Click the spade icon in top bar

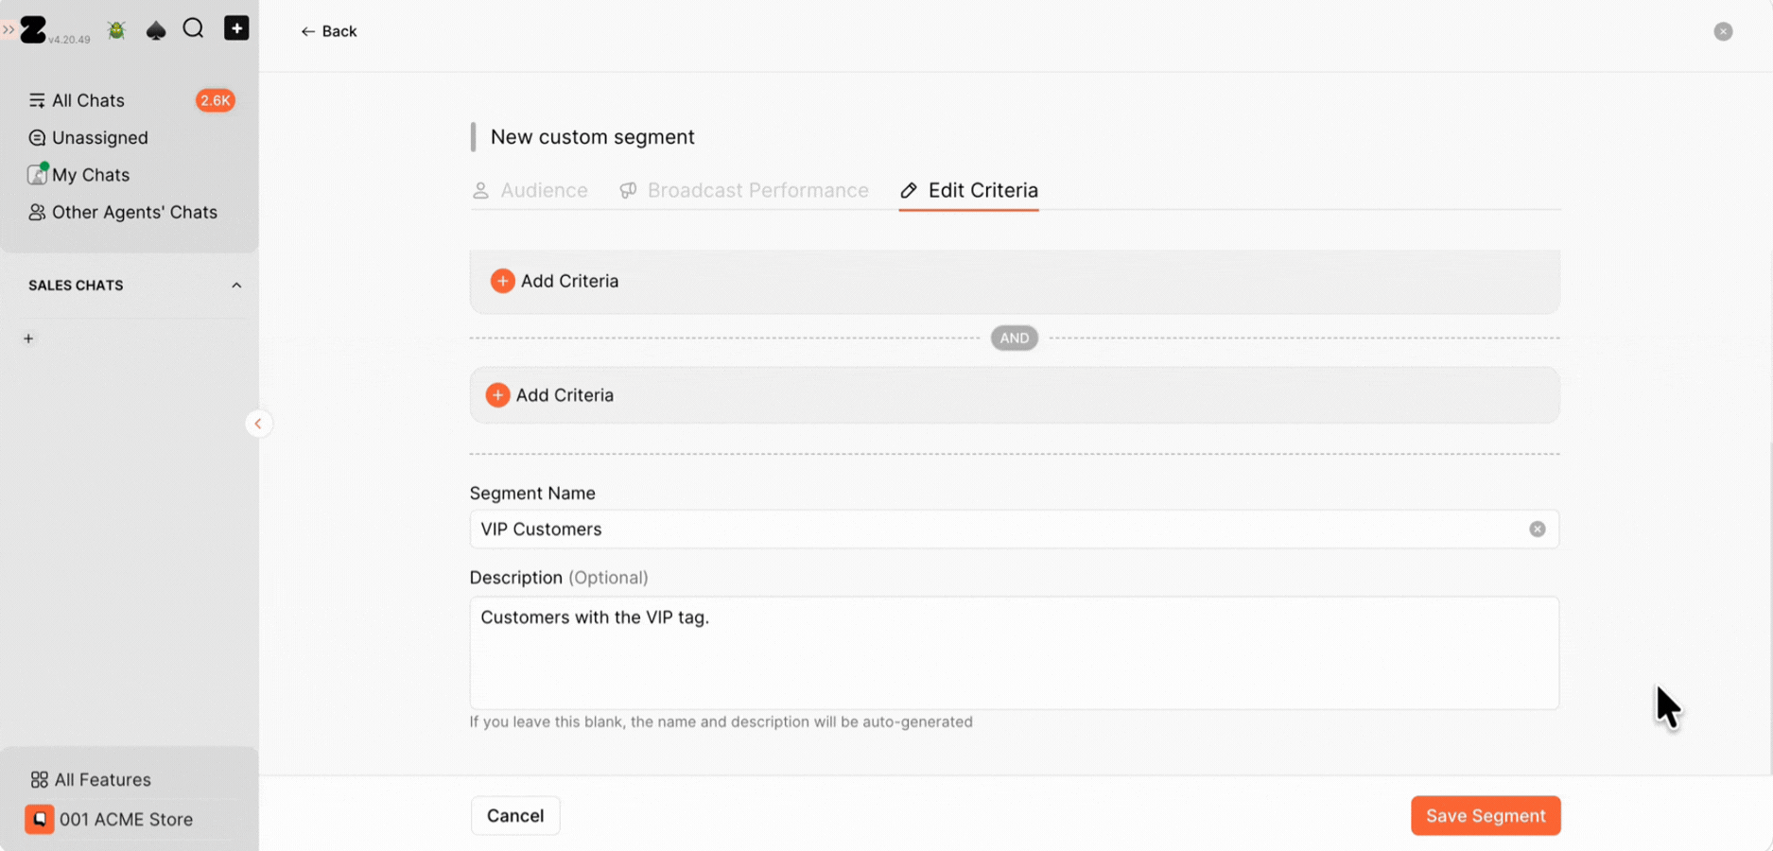156,30
